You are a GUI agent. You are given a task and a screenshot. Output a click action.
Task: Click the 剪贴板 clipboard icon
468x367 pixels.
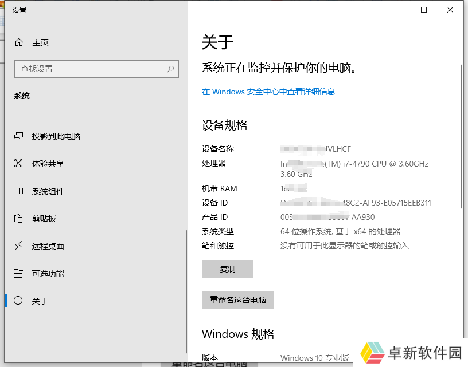(19, 219)
